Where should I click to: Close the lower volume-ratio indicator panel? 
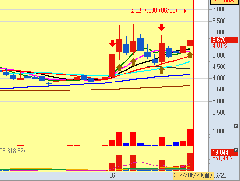[236, 150]
